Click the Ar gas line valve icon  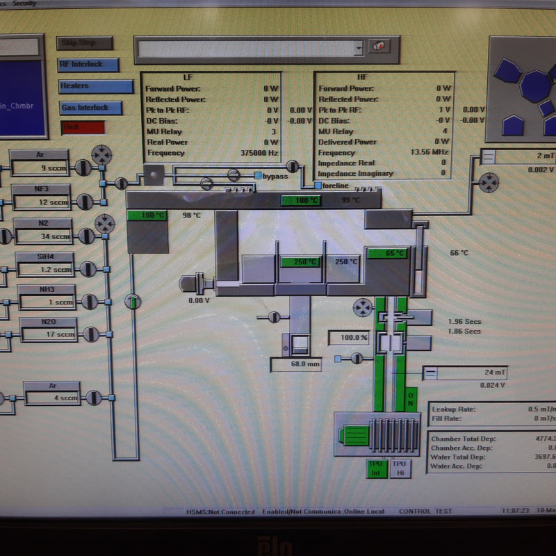[x=83, y=167]
